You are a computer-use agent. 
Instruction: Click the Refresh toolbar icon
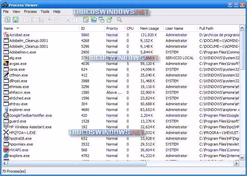point(7,20)
